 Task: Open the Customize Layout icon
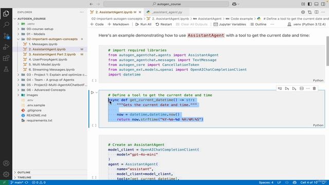(x=303, y=4)
